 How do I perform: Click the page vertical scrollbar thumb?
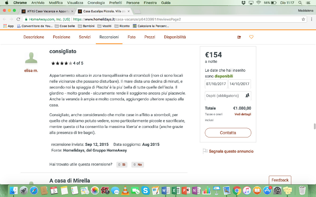[x=314, y=126]
